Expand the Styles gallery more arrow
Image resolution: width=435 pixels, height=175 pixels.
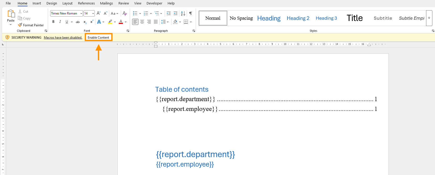[429, 18]
